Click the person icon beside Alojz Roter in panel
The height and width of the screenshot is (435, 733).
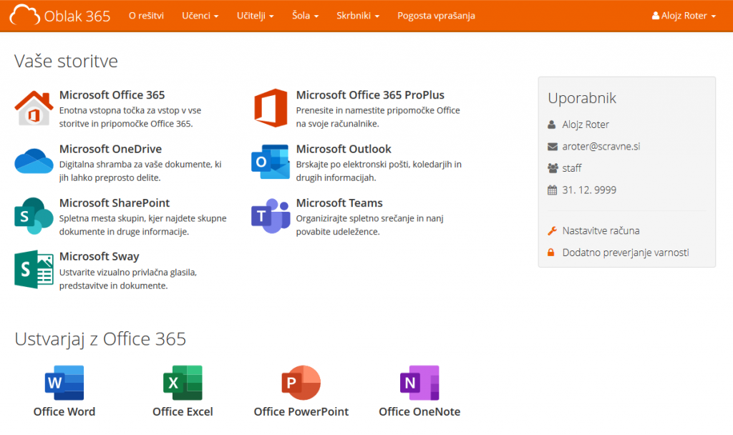(552, 124)
